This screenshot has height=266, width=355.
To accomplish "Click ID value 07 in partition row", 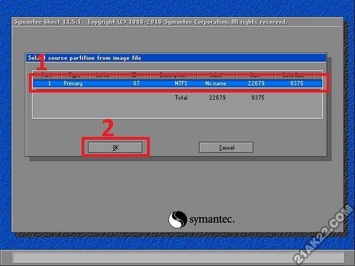I will [136, 83].
